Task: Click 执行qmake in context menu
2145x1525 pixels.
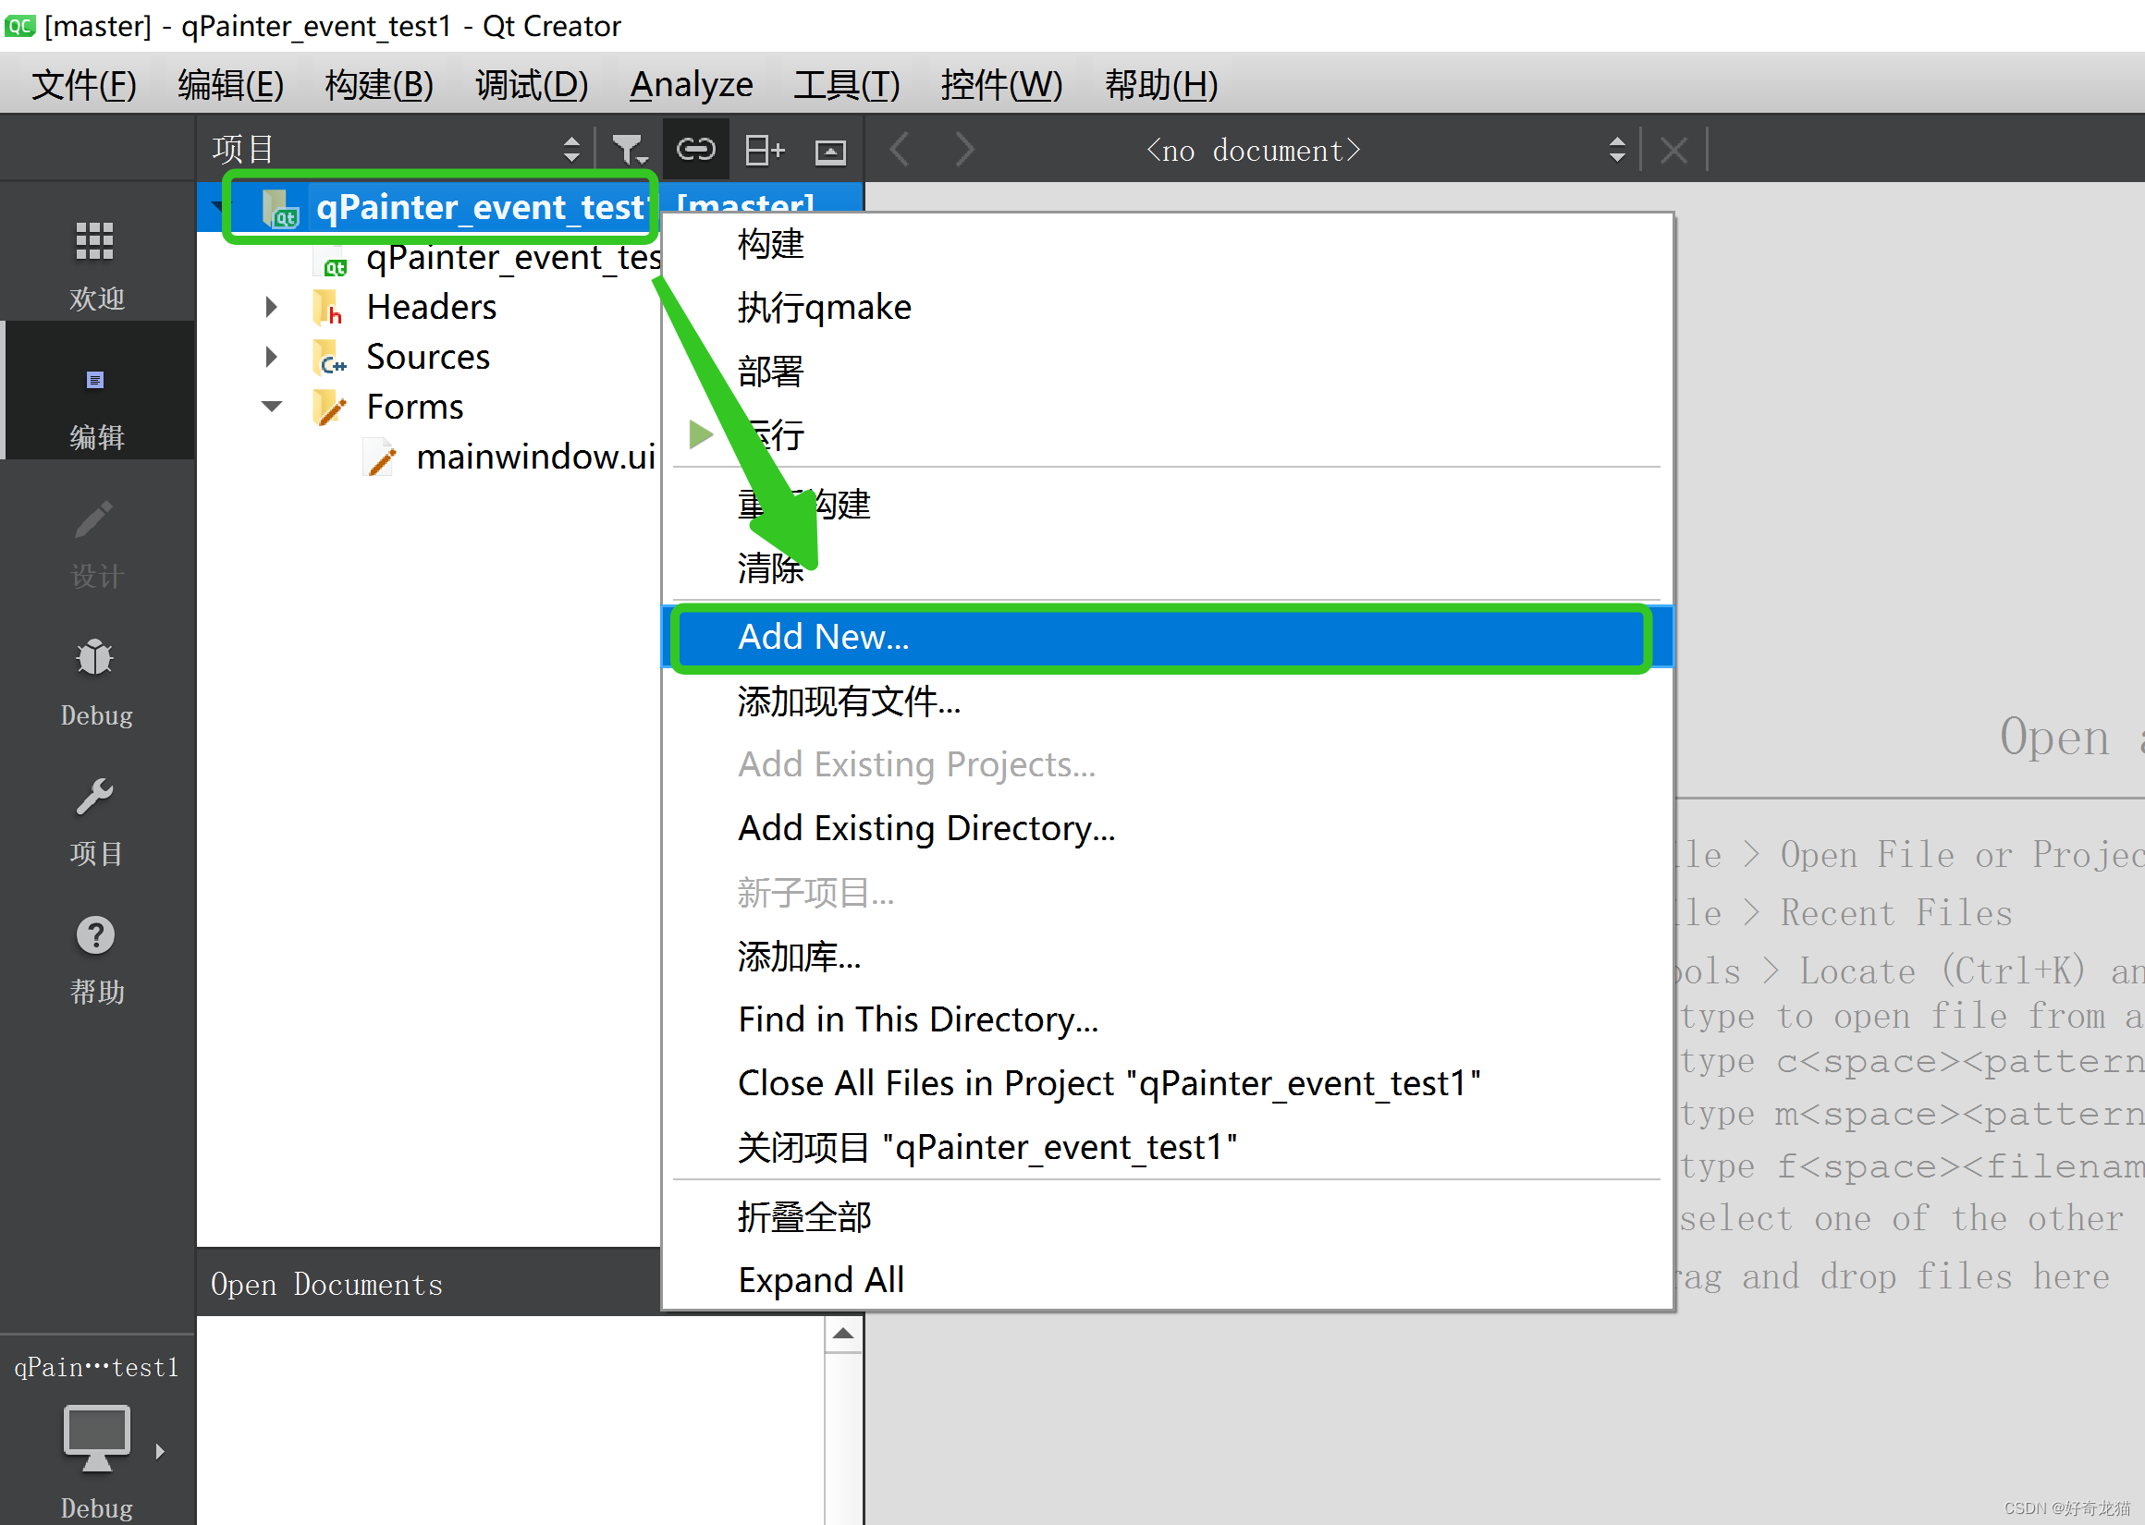Action: coord(824,307)
